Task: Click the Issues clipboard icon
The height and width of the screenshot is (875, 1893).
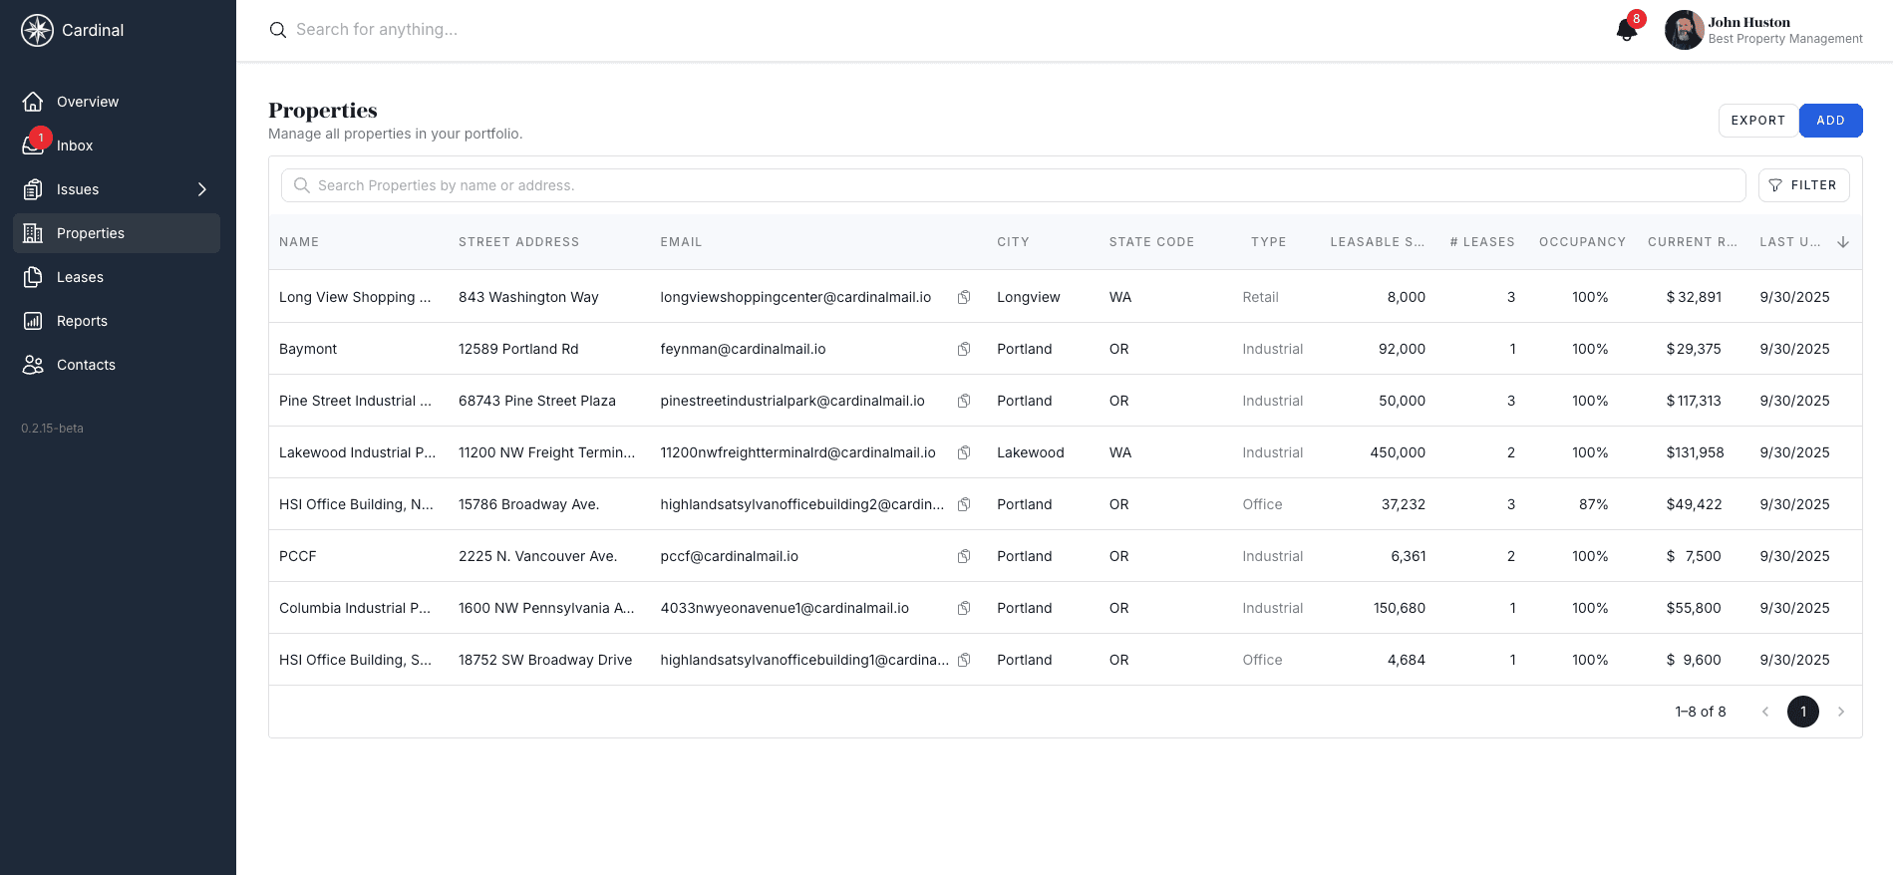Action: [33, 189]
